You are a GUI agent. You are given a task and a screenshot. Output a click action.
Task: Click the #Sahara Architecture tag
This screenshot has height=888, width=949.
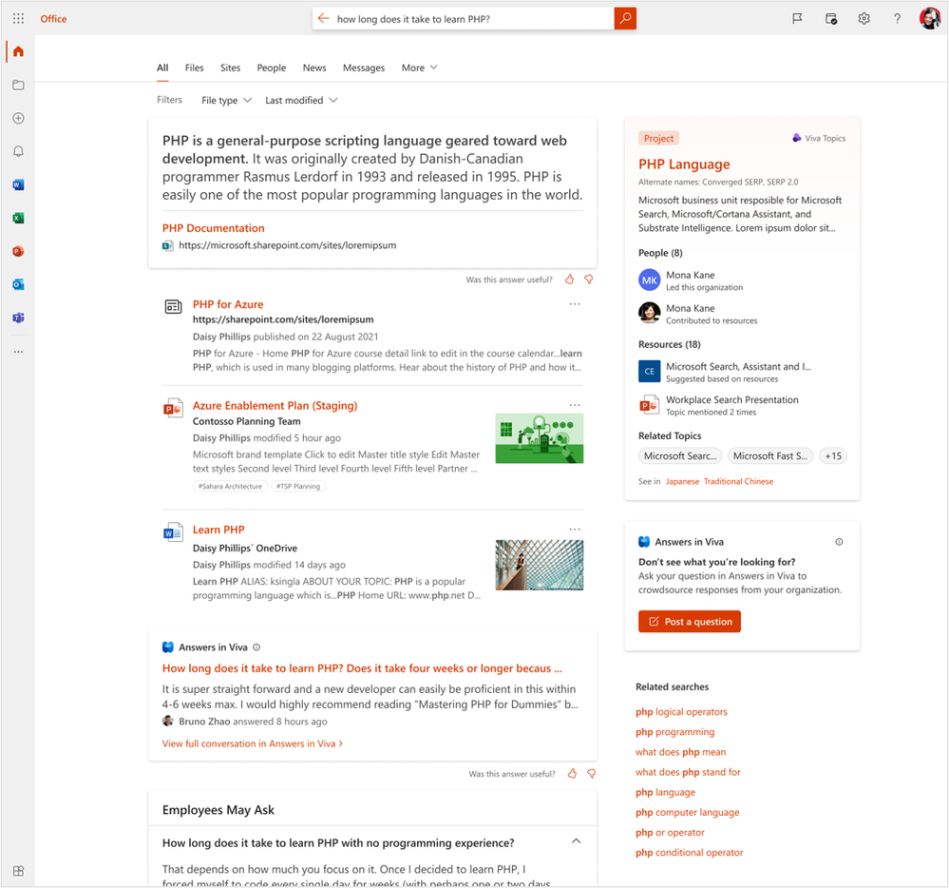pyautogui.click(x=230, y=486)
